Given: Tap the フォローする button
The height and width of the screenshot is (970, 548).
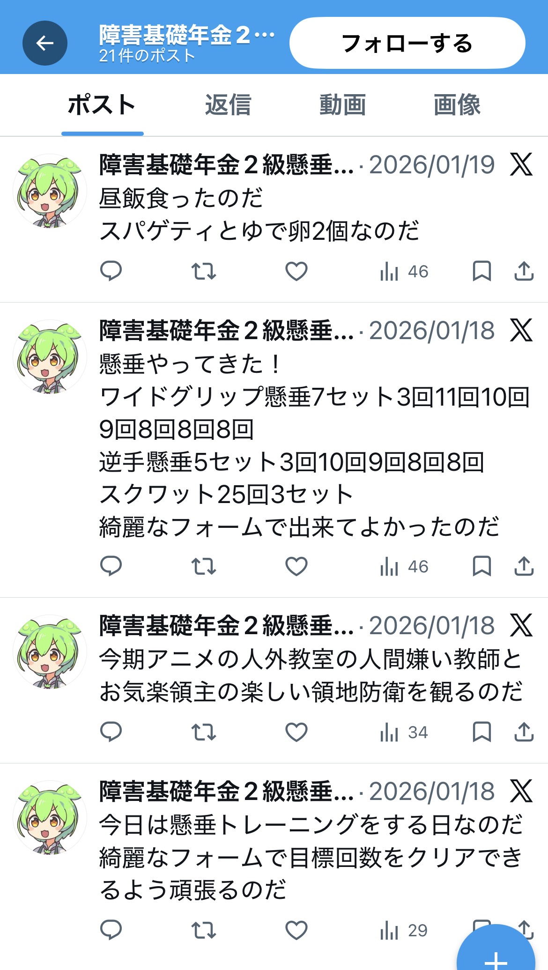Looking at the screenshot, I should pos(407,43).
